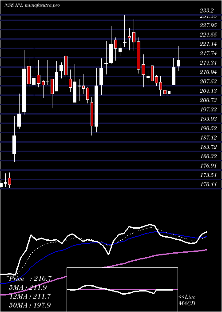Click the <<Live MACD label
The width and height of the screenshot is (222, 312).
pos(187,300)
